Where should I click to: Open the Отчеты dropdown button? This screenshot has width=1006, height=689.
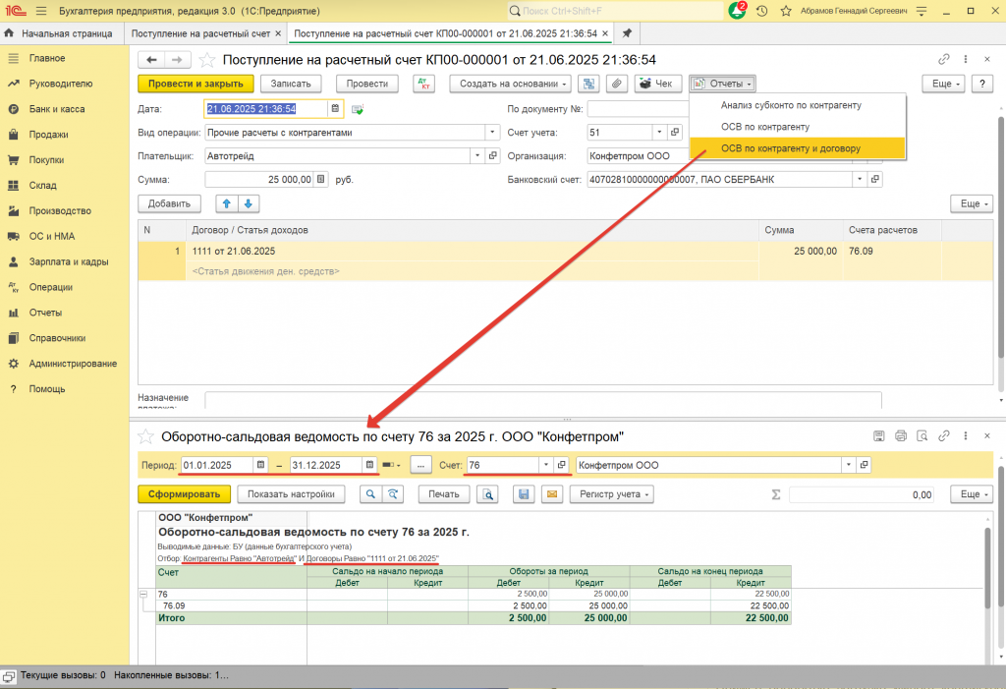pos(722,84)
